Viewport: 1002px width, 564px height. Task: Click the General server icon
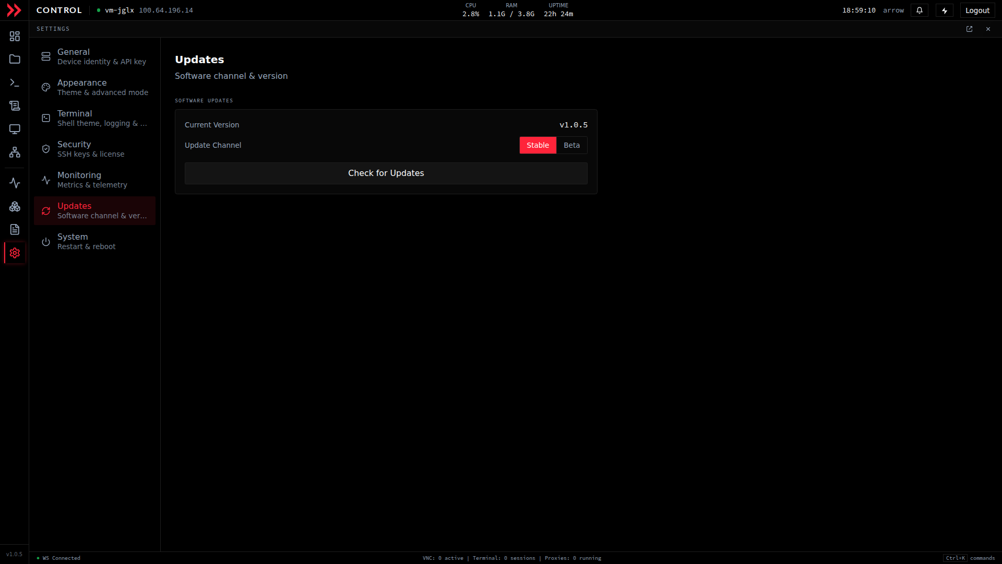coord(46,56)
